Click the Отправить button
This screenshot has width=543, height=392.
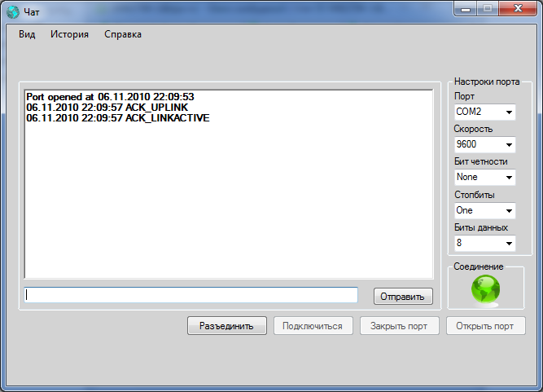click(403, 297)
